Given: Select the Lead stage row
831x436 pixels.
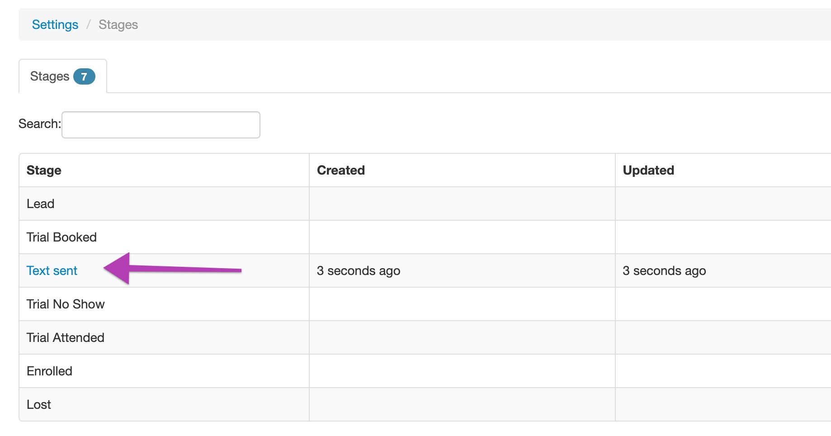Looking at the screenshot, I should [x=40, y=204].
